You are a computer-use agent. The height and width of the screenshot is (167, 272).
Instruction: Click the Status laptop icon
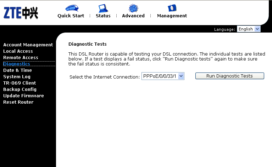pos(103,8)
